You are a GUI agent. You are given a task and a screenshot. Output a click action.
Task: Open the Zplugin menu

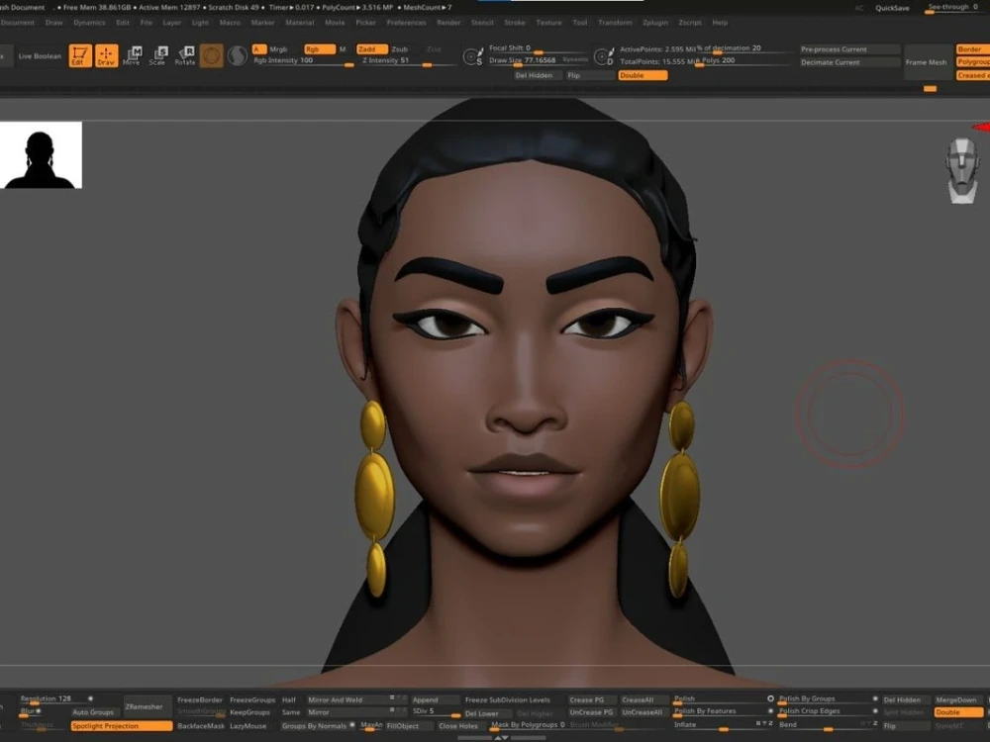[655, 22]
